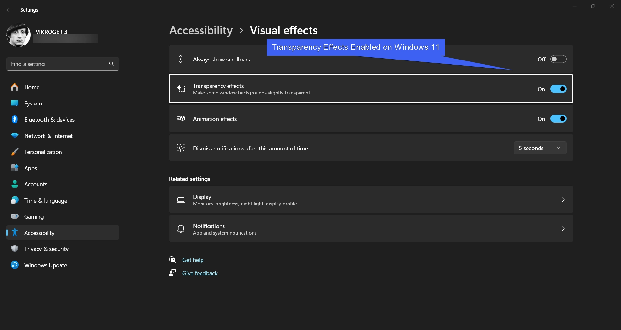Click the 'Always show scrollbars' label

pos(222,60)
